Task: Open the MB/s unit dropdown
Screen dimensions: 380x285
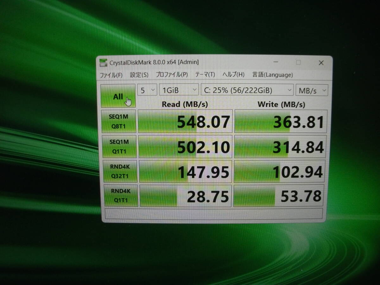Action: (312, 91)
